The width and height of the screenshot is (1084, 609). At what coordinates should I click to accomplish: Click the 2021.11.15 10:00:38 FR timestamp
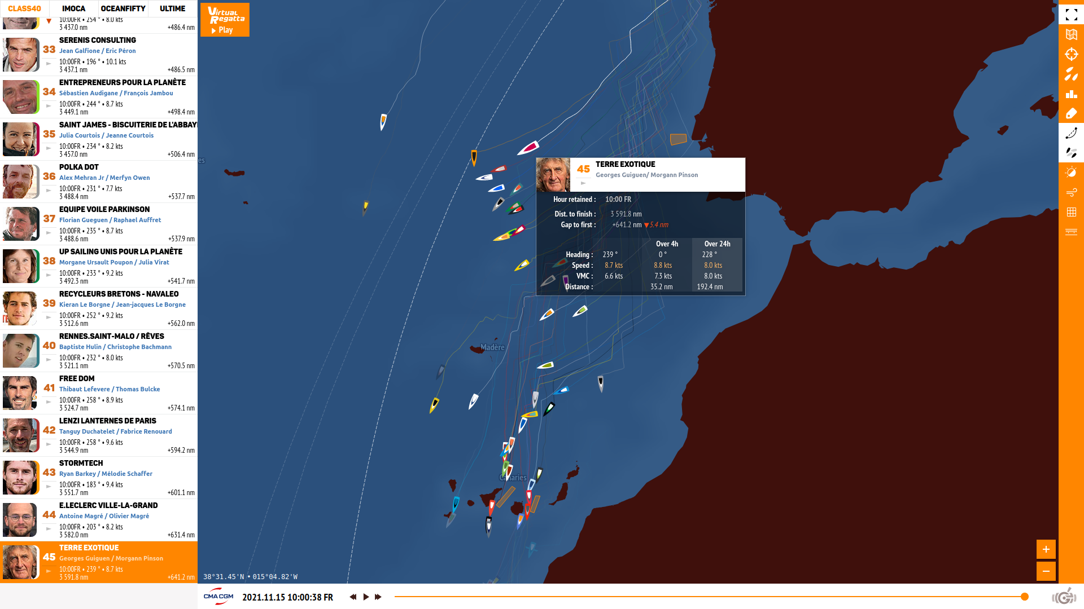[287, 597]
